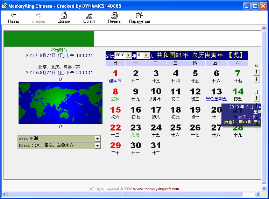Increase year with the 年 up arrow
The height and width of the screenshot is (199, 269).
coord(257,72)
